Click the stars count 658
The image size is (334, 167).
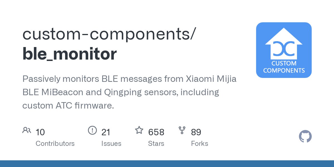pos(156,132)
